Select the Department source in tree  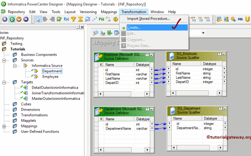tap(52, 71)
